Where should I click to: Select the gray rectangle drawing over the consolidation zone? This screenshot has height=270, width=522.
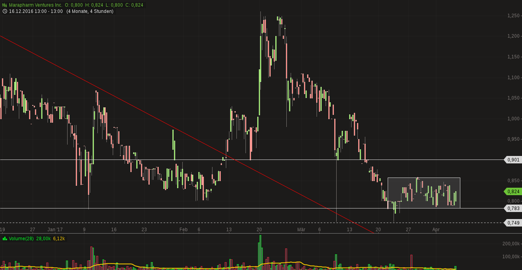pos(424,192)
